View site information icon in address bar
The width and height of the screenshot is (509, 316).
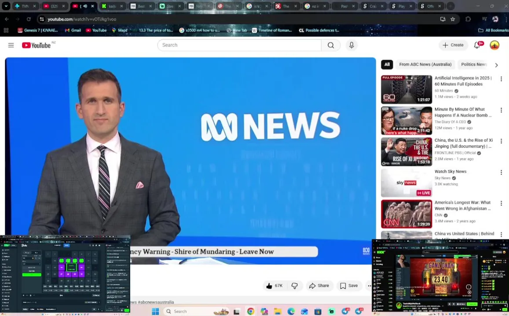click(42, 19)
